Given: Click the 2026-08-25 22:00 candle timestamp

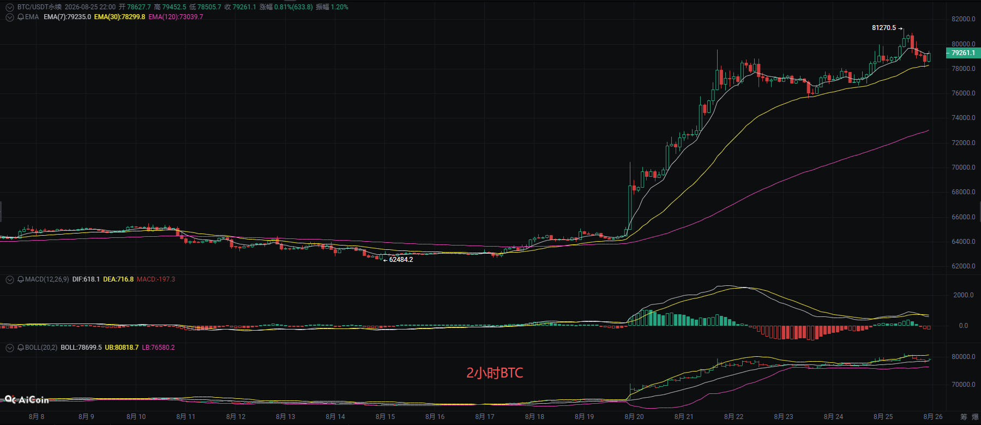Looking at the screenshot, I should 90,7.
